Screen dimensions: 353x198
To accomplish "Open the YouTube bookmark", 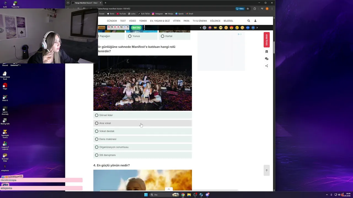I will click(x=121, y=14).
